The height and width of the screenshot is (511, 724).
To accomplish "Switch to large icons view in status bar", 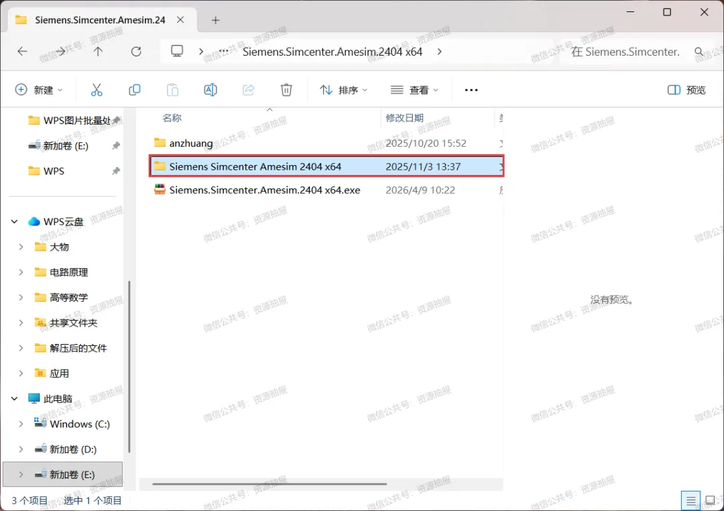I will [710, 500].
